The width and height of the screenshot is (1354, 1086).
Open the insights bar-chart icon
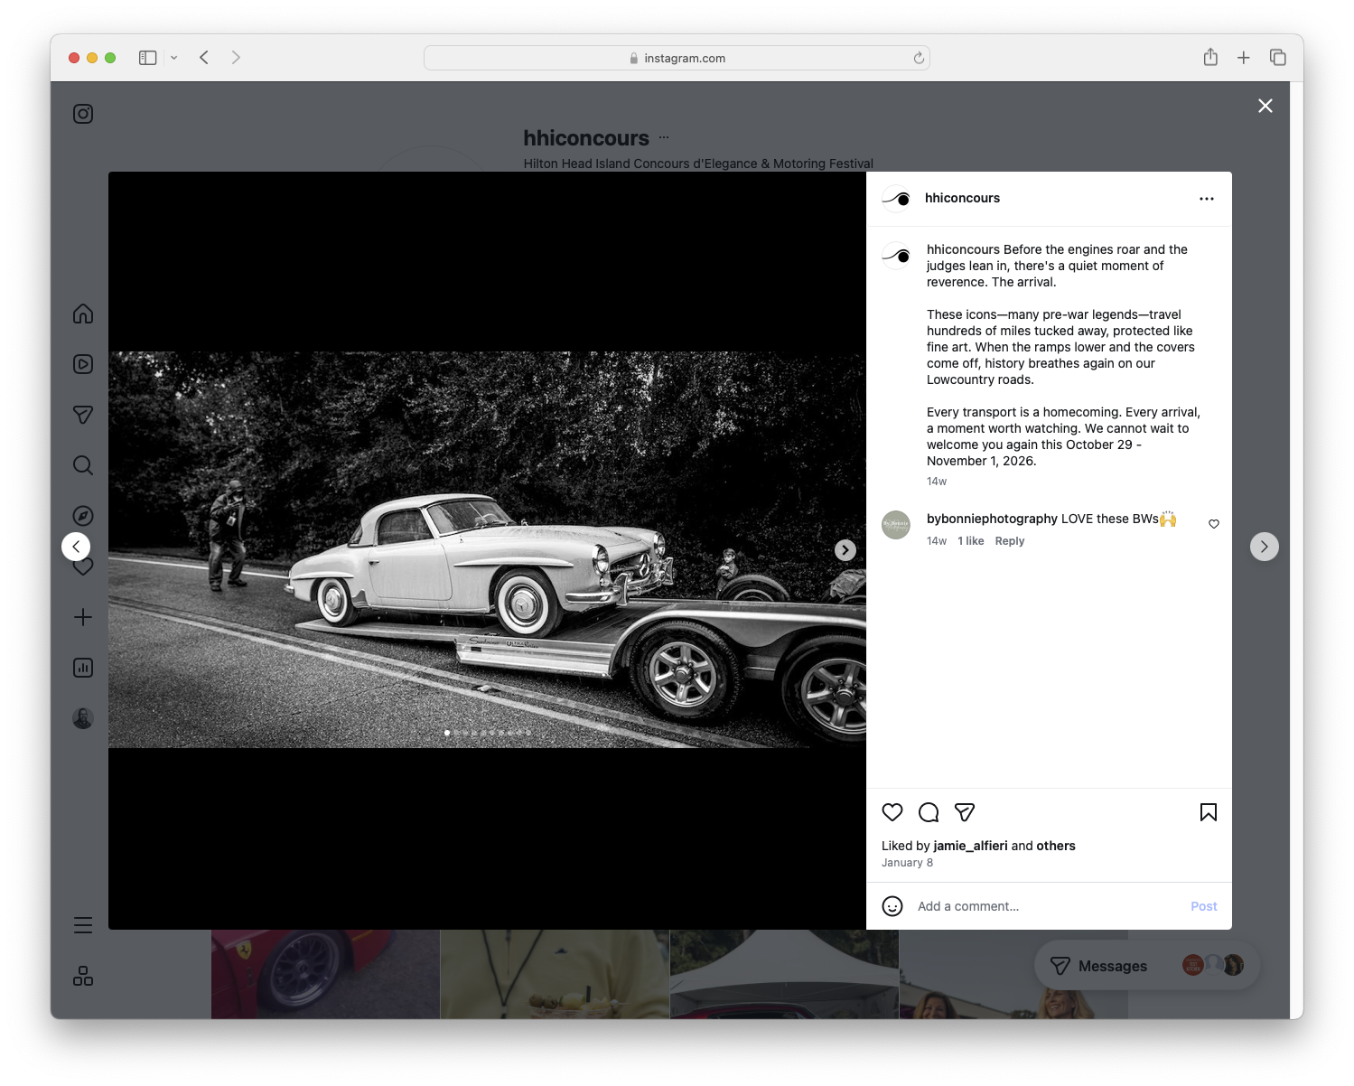82,668
